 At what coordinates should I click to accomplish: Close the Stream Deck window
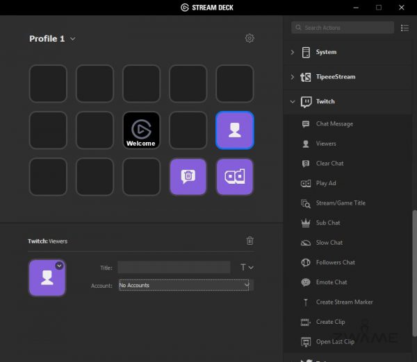coord(402,8)
